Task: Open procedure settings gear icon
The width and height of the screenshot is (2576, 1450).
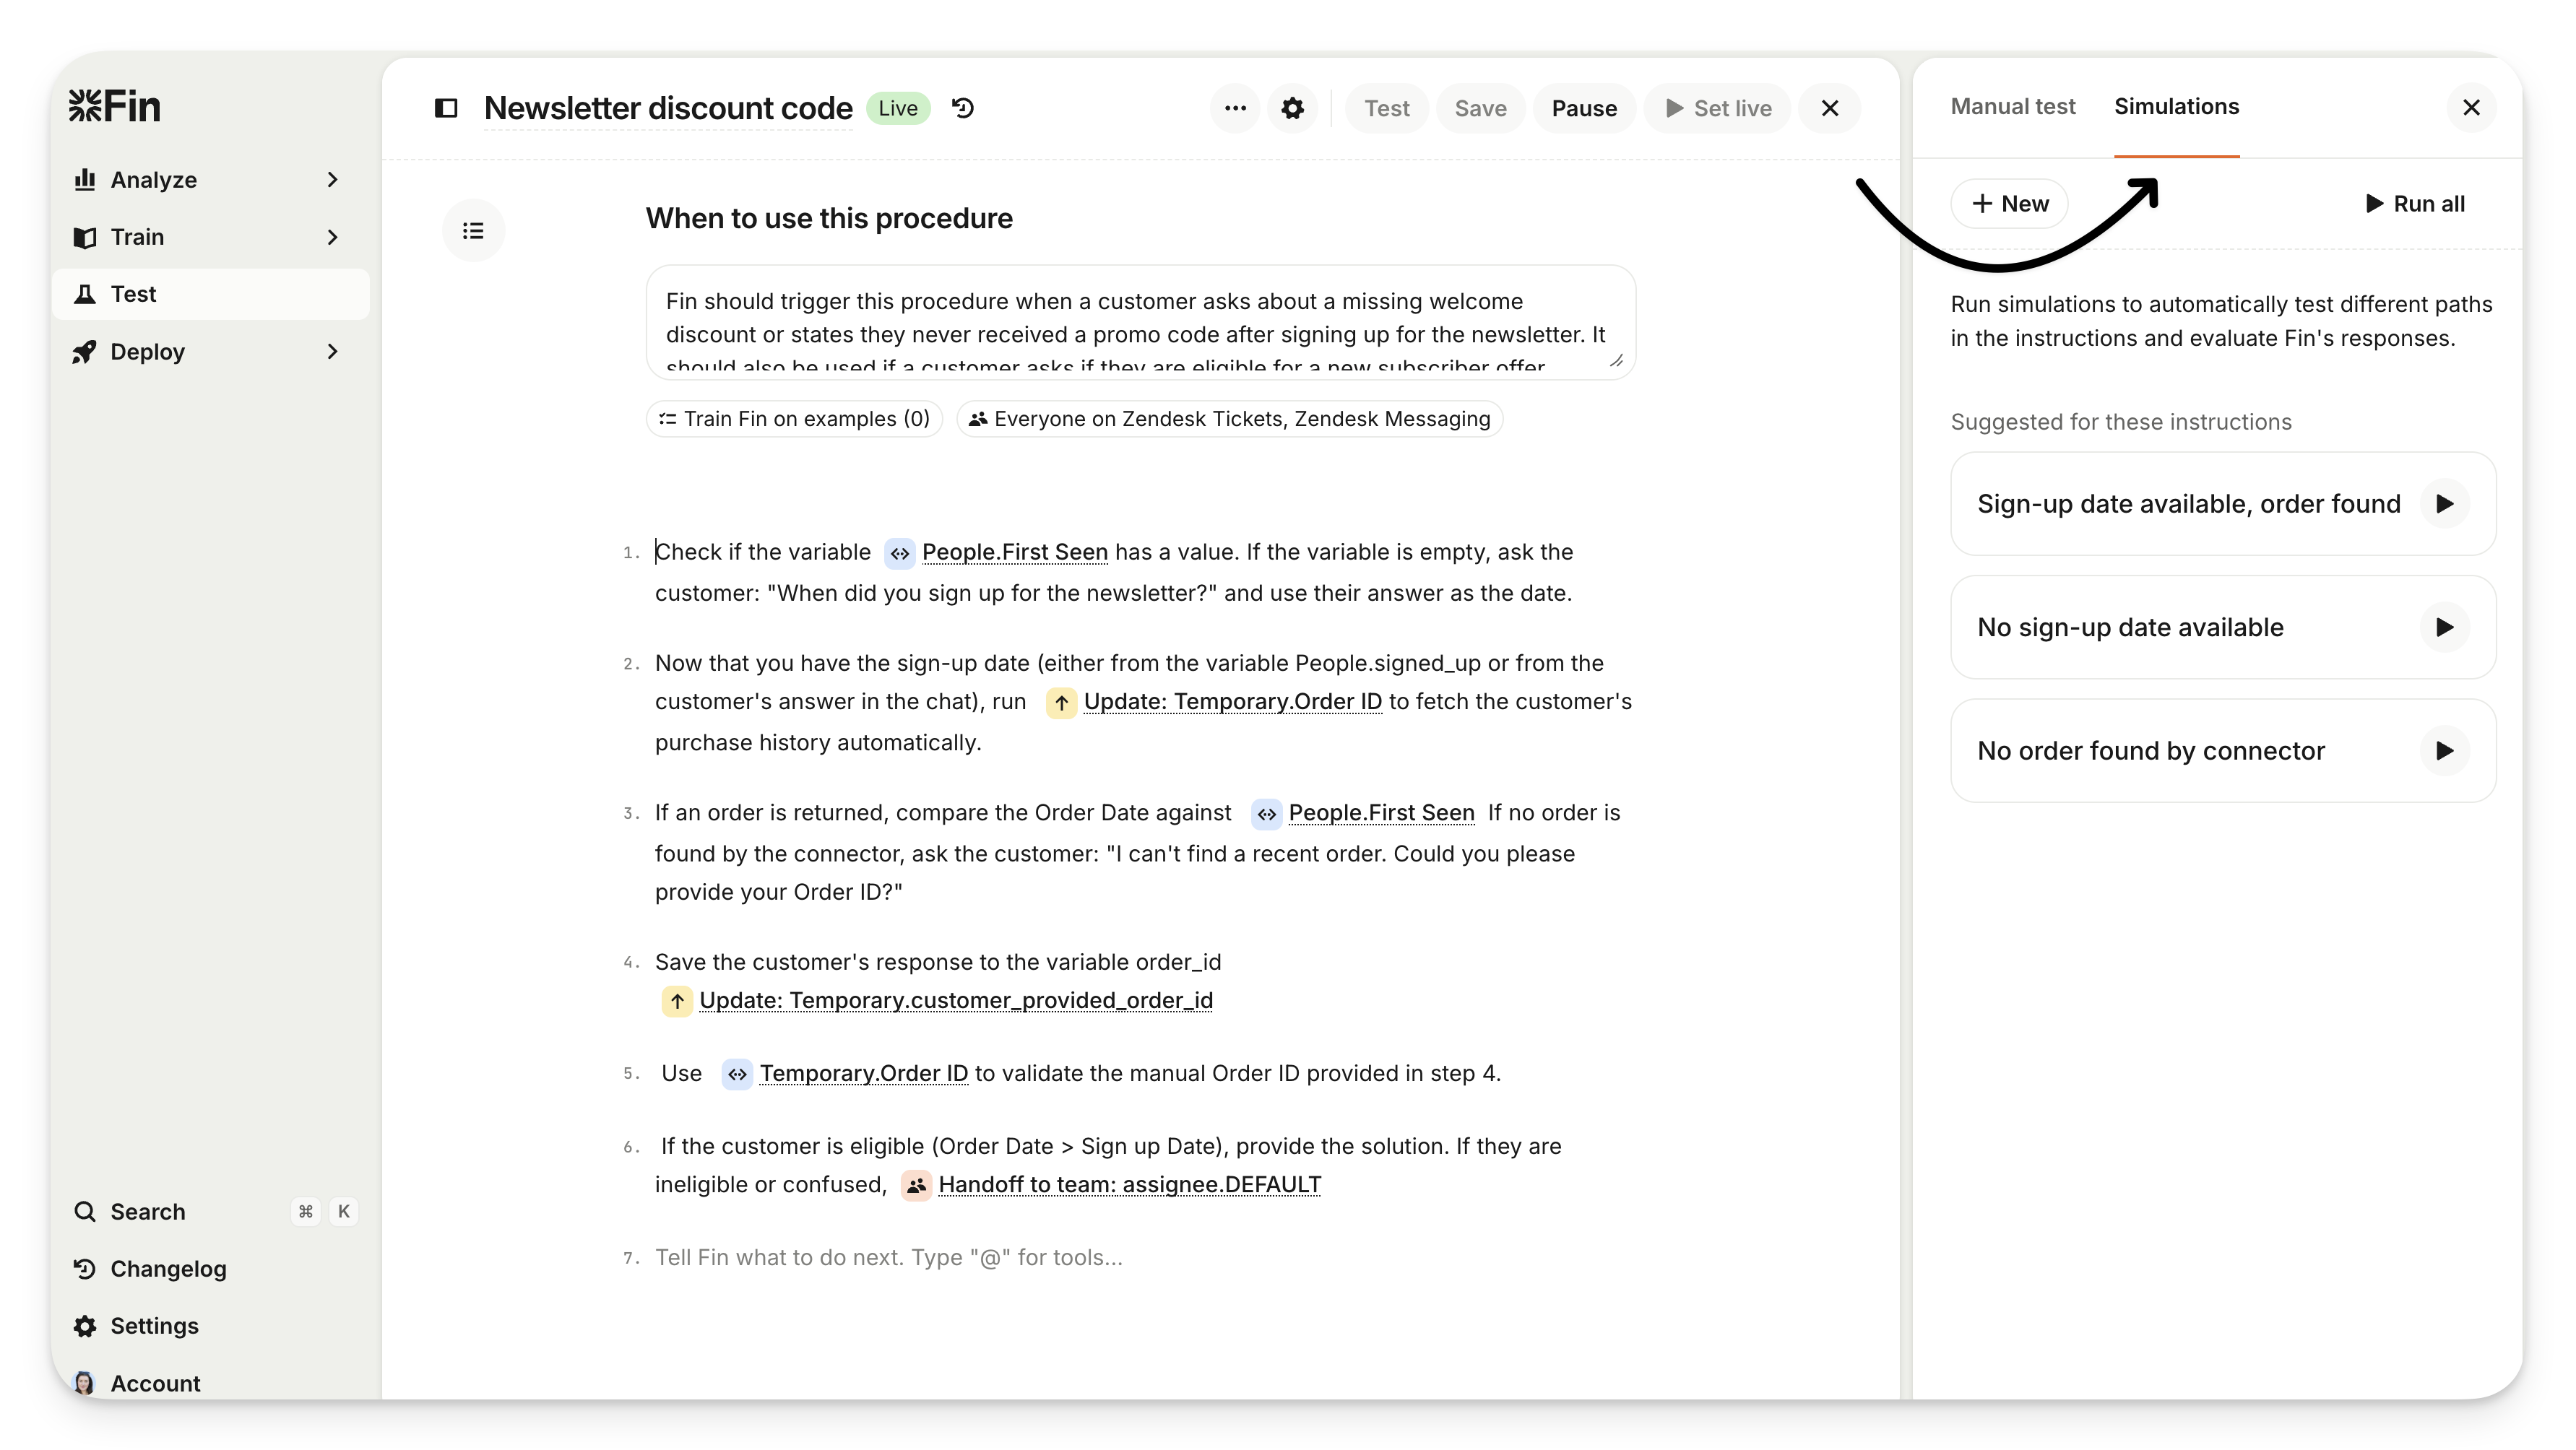Action: pos(1293,108)
